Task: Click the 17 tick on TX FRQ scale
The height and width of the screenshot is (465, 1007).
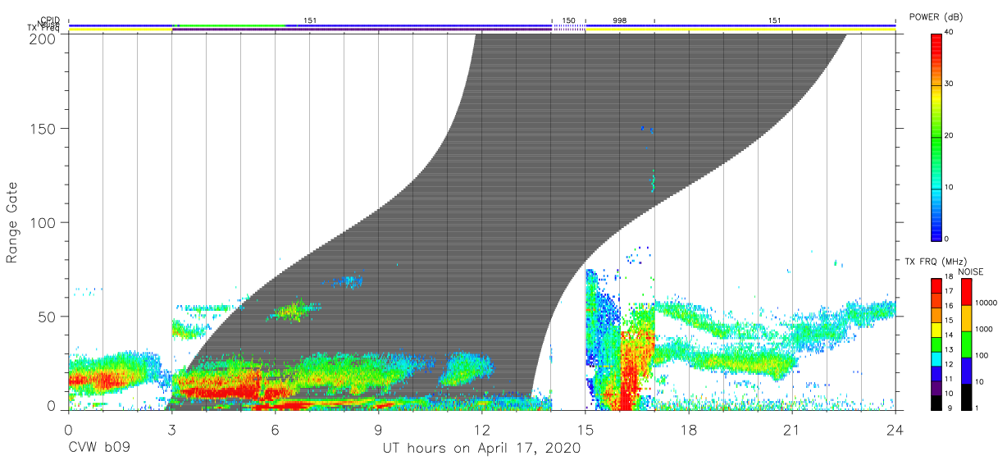Action: pyautogui.click(x=949, y=292)
